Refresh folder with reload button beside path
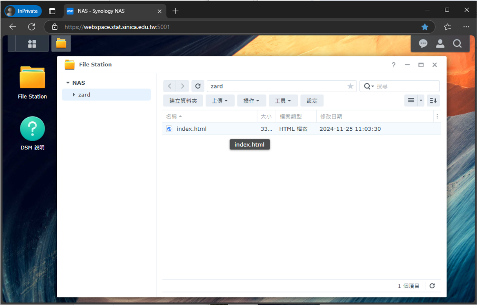The height and width of the screenshot is (305, 477). pos(198,86)
